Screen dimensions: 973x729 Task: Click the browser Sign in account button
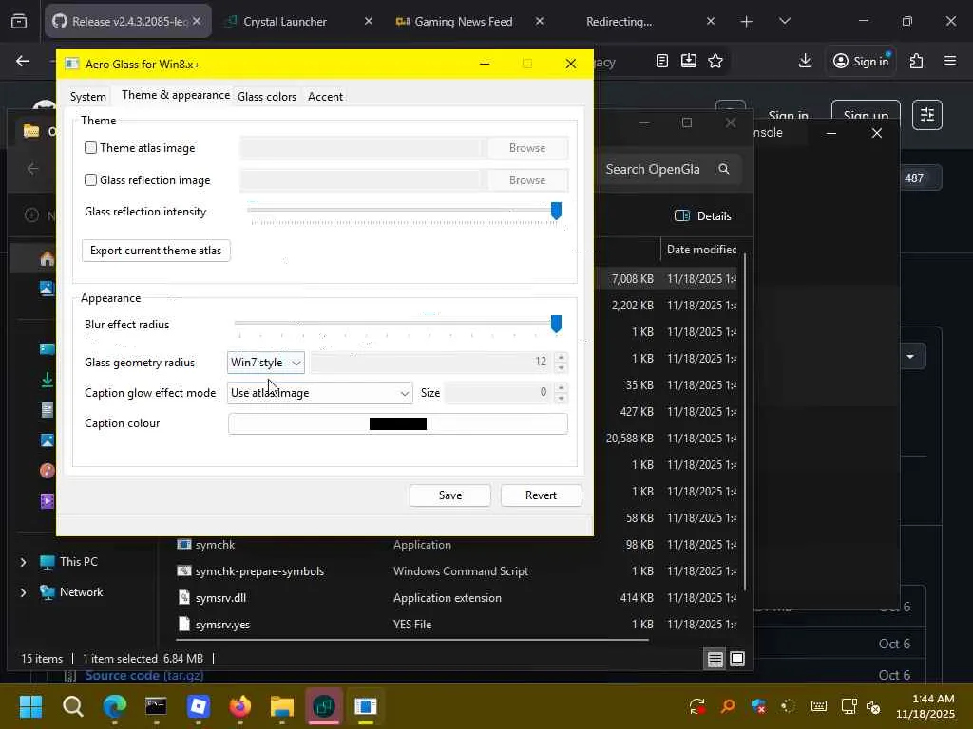pos(861,61)
